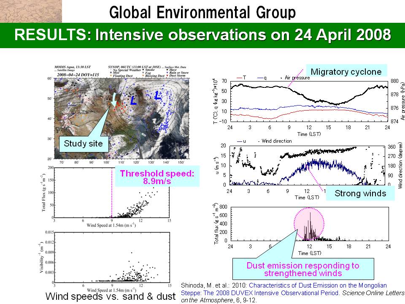
Task: Click the 'Floating Dust' legend entry on map
Action: point(121,76)
